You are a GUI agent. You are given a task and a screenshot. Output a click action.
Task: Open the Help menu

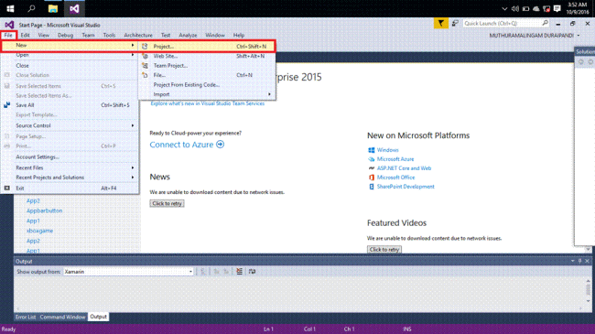click(x=239, y=35)
